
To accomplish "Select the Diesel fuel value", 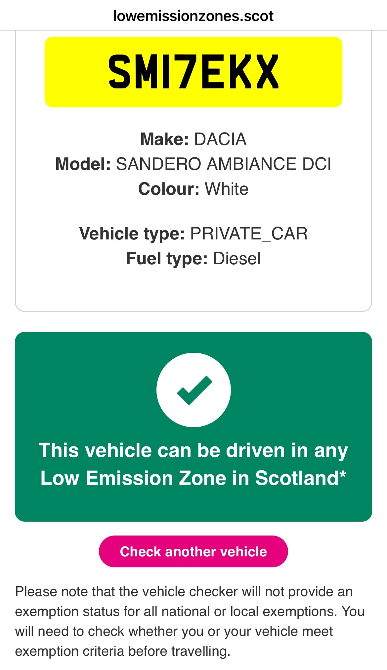I will click(x=237, y=259).
